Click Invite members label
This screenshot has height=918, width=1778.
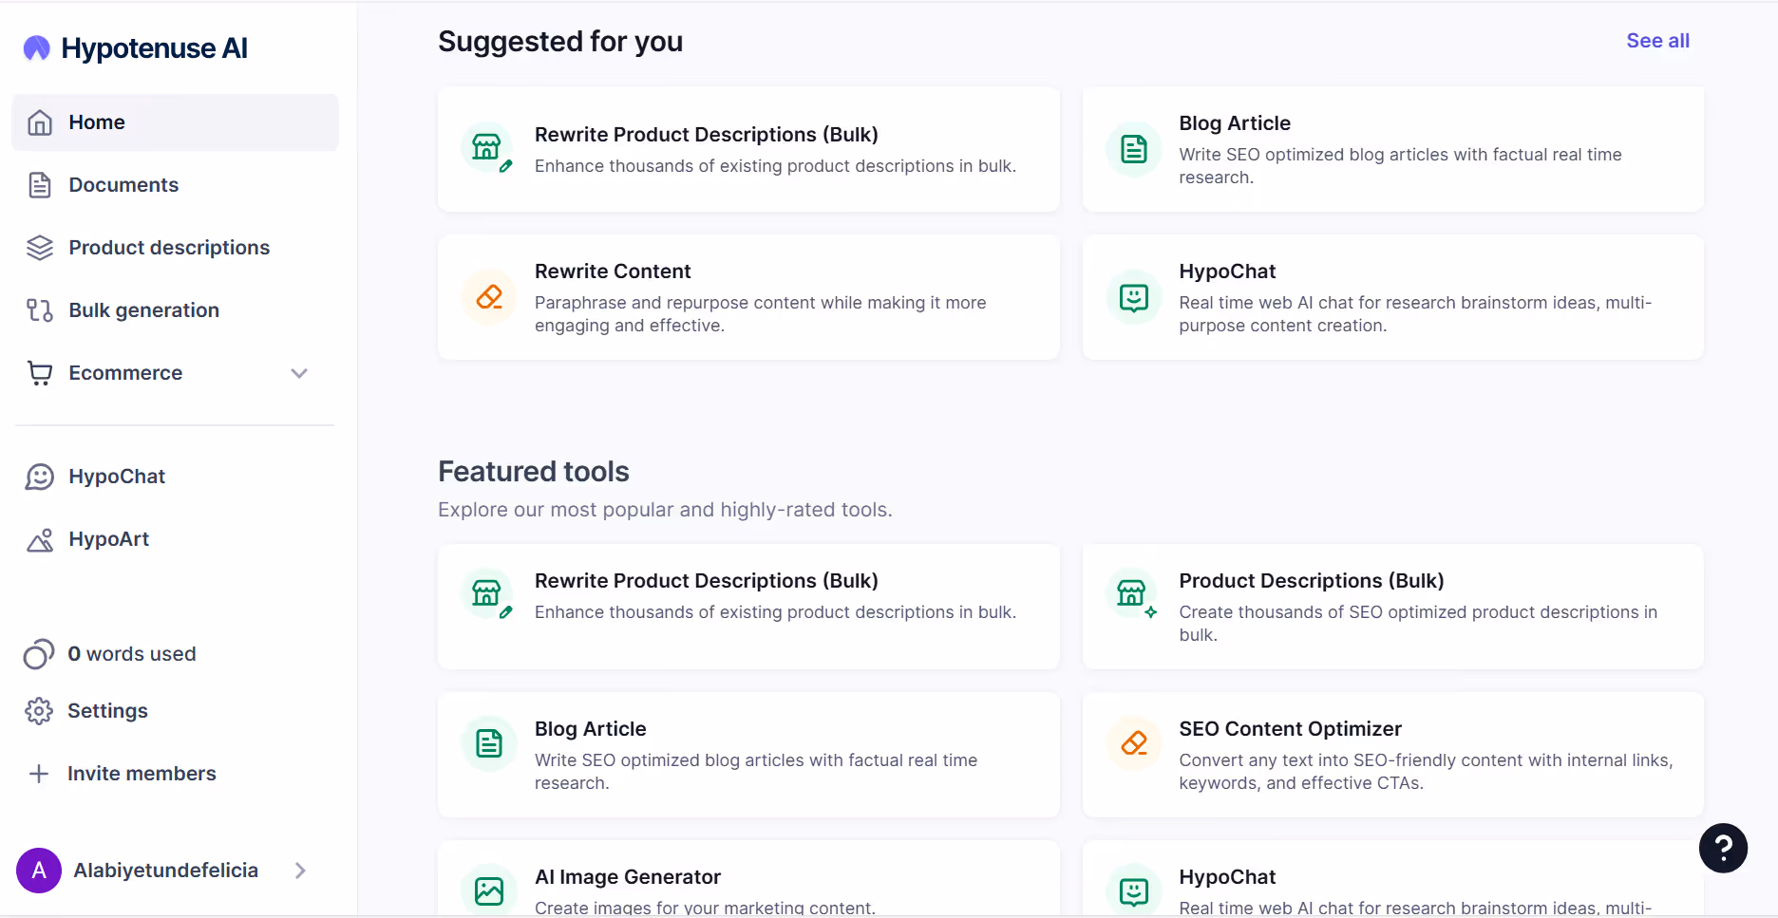[x=142, y=774]
